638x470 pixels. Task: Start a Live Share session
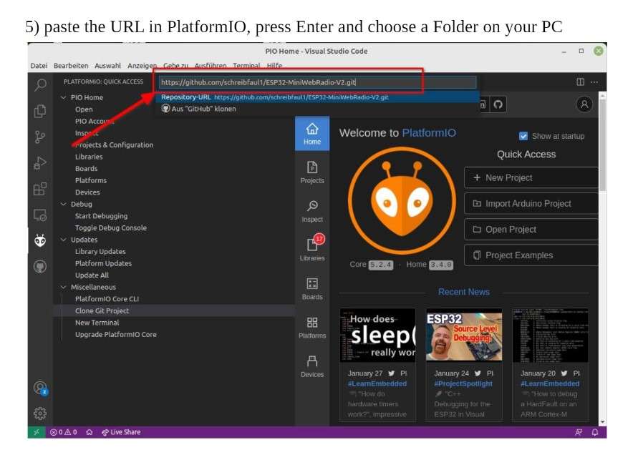(121, 432)
